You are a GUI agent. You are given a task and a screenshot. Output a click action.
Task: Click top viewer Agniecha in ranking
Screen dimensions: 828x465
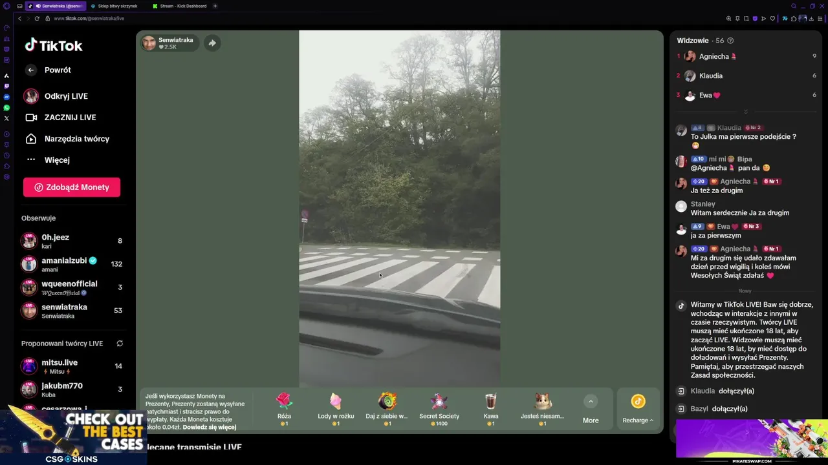click(x=746, y=56)
